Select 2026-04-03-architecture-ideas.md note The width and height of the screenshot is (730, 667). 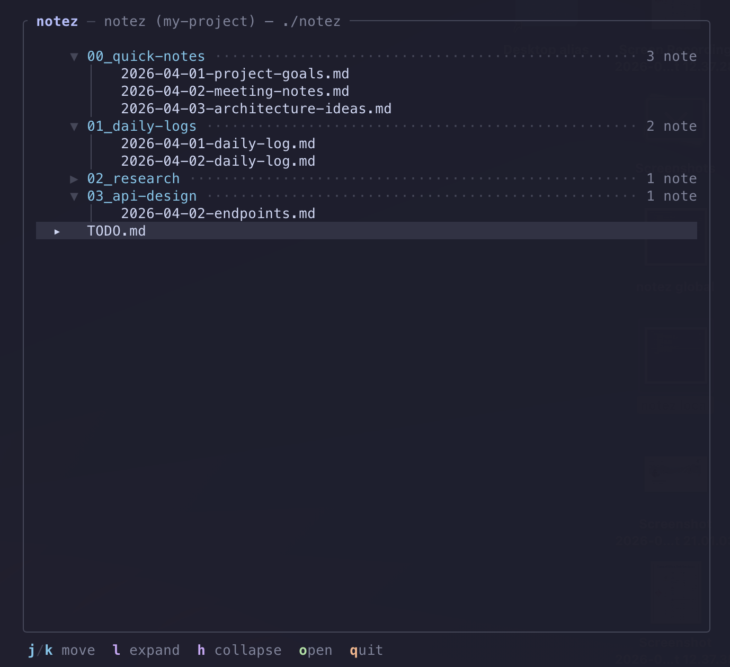pyautogui.click(x=256, y=109)
